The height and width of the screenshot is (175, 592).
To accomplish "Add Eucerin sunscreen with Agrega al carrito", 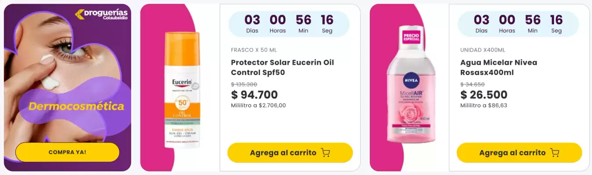I will tap(283, 153).
